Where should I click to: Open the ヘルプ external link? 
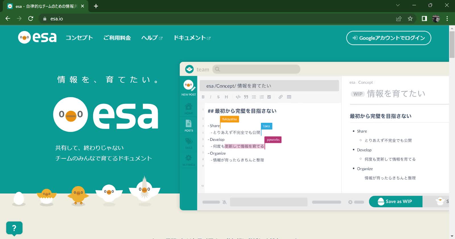pyautogui.click(x=152, y=38)
